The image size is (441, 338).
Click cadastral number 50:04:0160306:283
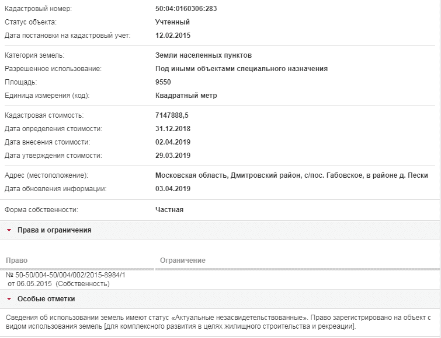point(186,9)
